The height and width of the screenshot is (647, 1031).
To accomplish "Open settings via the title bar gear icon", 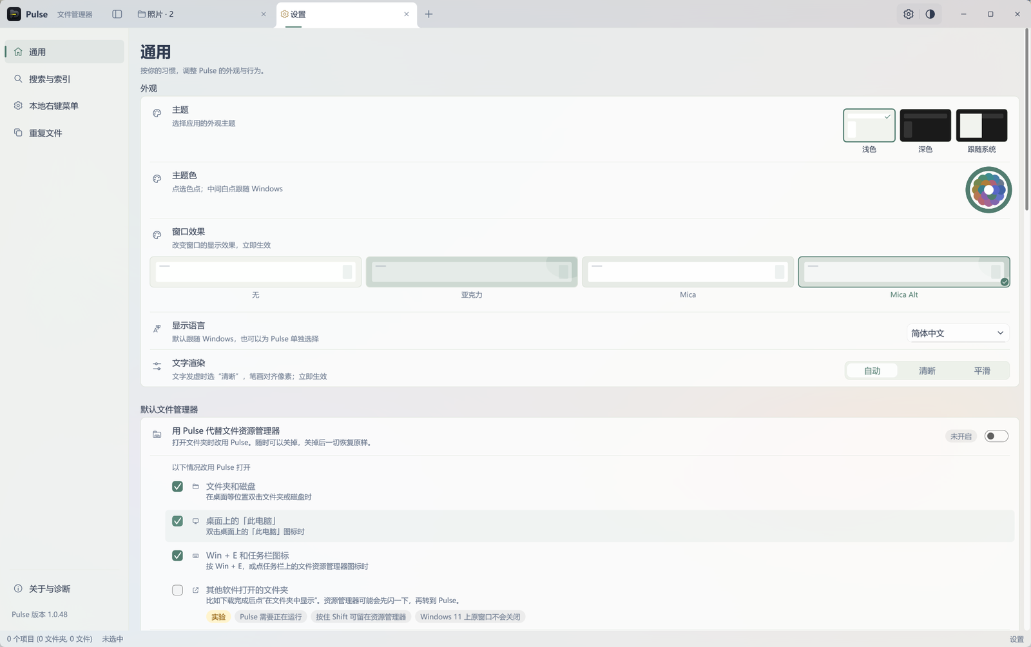I will tap(909, 14).
